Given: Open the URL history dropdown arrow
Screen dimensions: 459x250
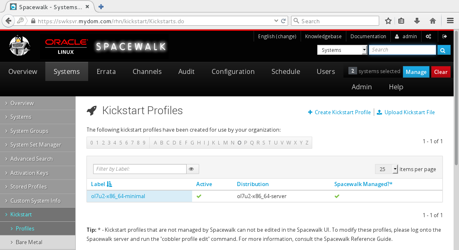Looking at the screenshot, I should [x=276, y=21].
